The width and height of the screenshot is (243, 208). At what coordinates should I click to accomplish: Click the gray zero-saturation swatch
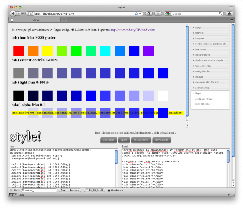point(19,73)
